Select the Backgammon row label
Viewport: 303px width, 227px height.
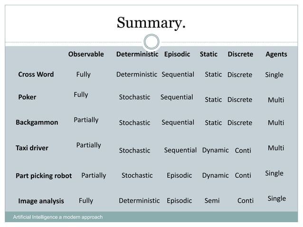[x=37, y=122]
